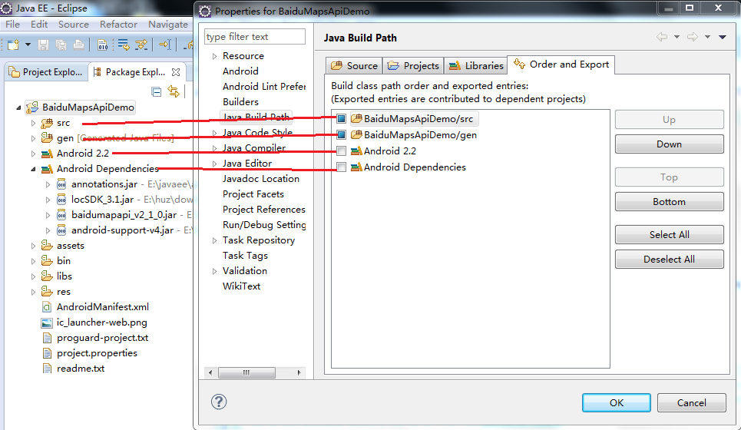Expand Validation node
This screenshot has width=741, height=430.
tap(214, 271)
